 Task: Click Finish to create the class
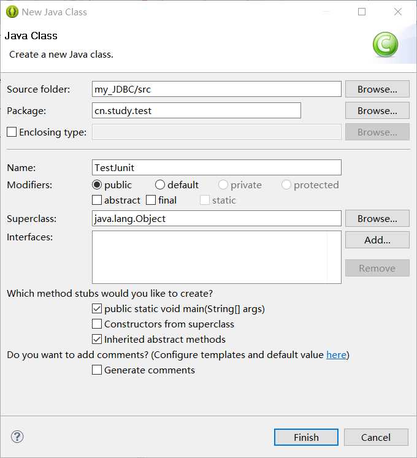(306, 437)
